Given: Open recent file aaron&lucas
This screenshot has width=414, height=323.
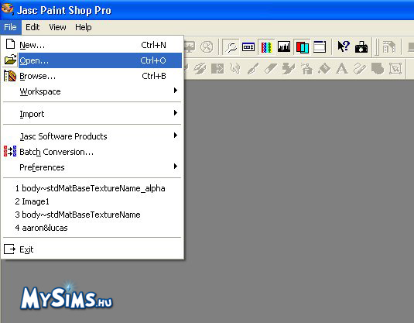Looking at the screenshot, I should 41,228.
